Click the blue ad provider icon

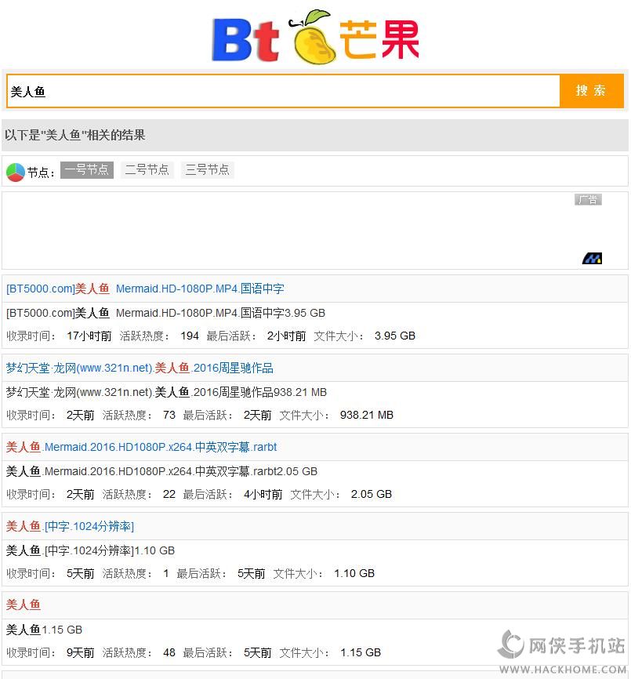coord(592,259)
